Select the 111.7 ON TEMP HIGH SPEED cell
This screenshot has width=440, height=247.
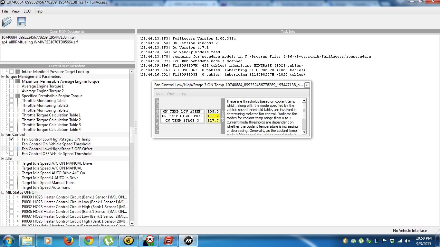coord(213,116)
